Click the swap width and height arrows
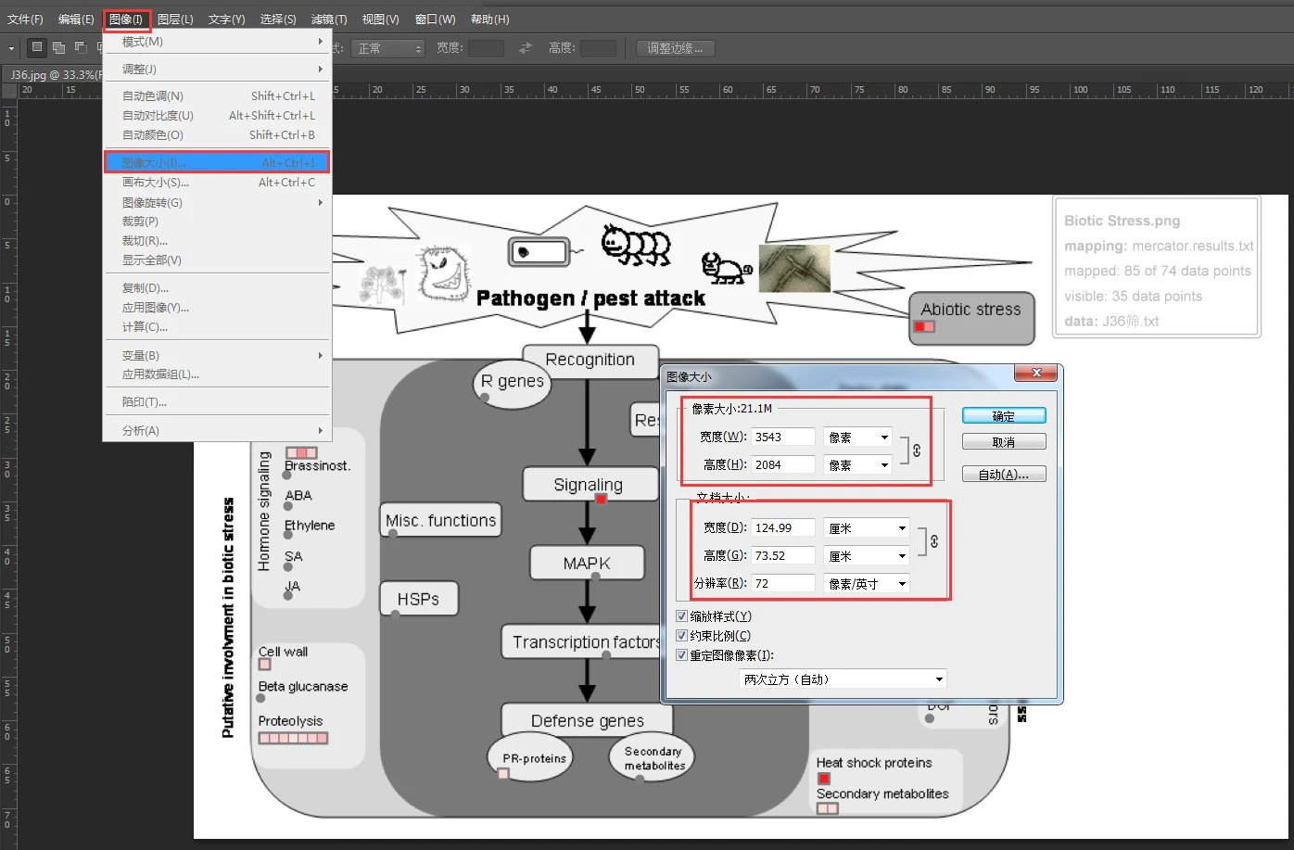Image resolution: width=1294 pixels, height=850 pixels. [526, 48]
